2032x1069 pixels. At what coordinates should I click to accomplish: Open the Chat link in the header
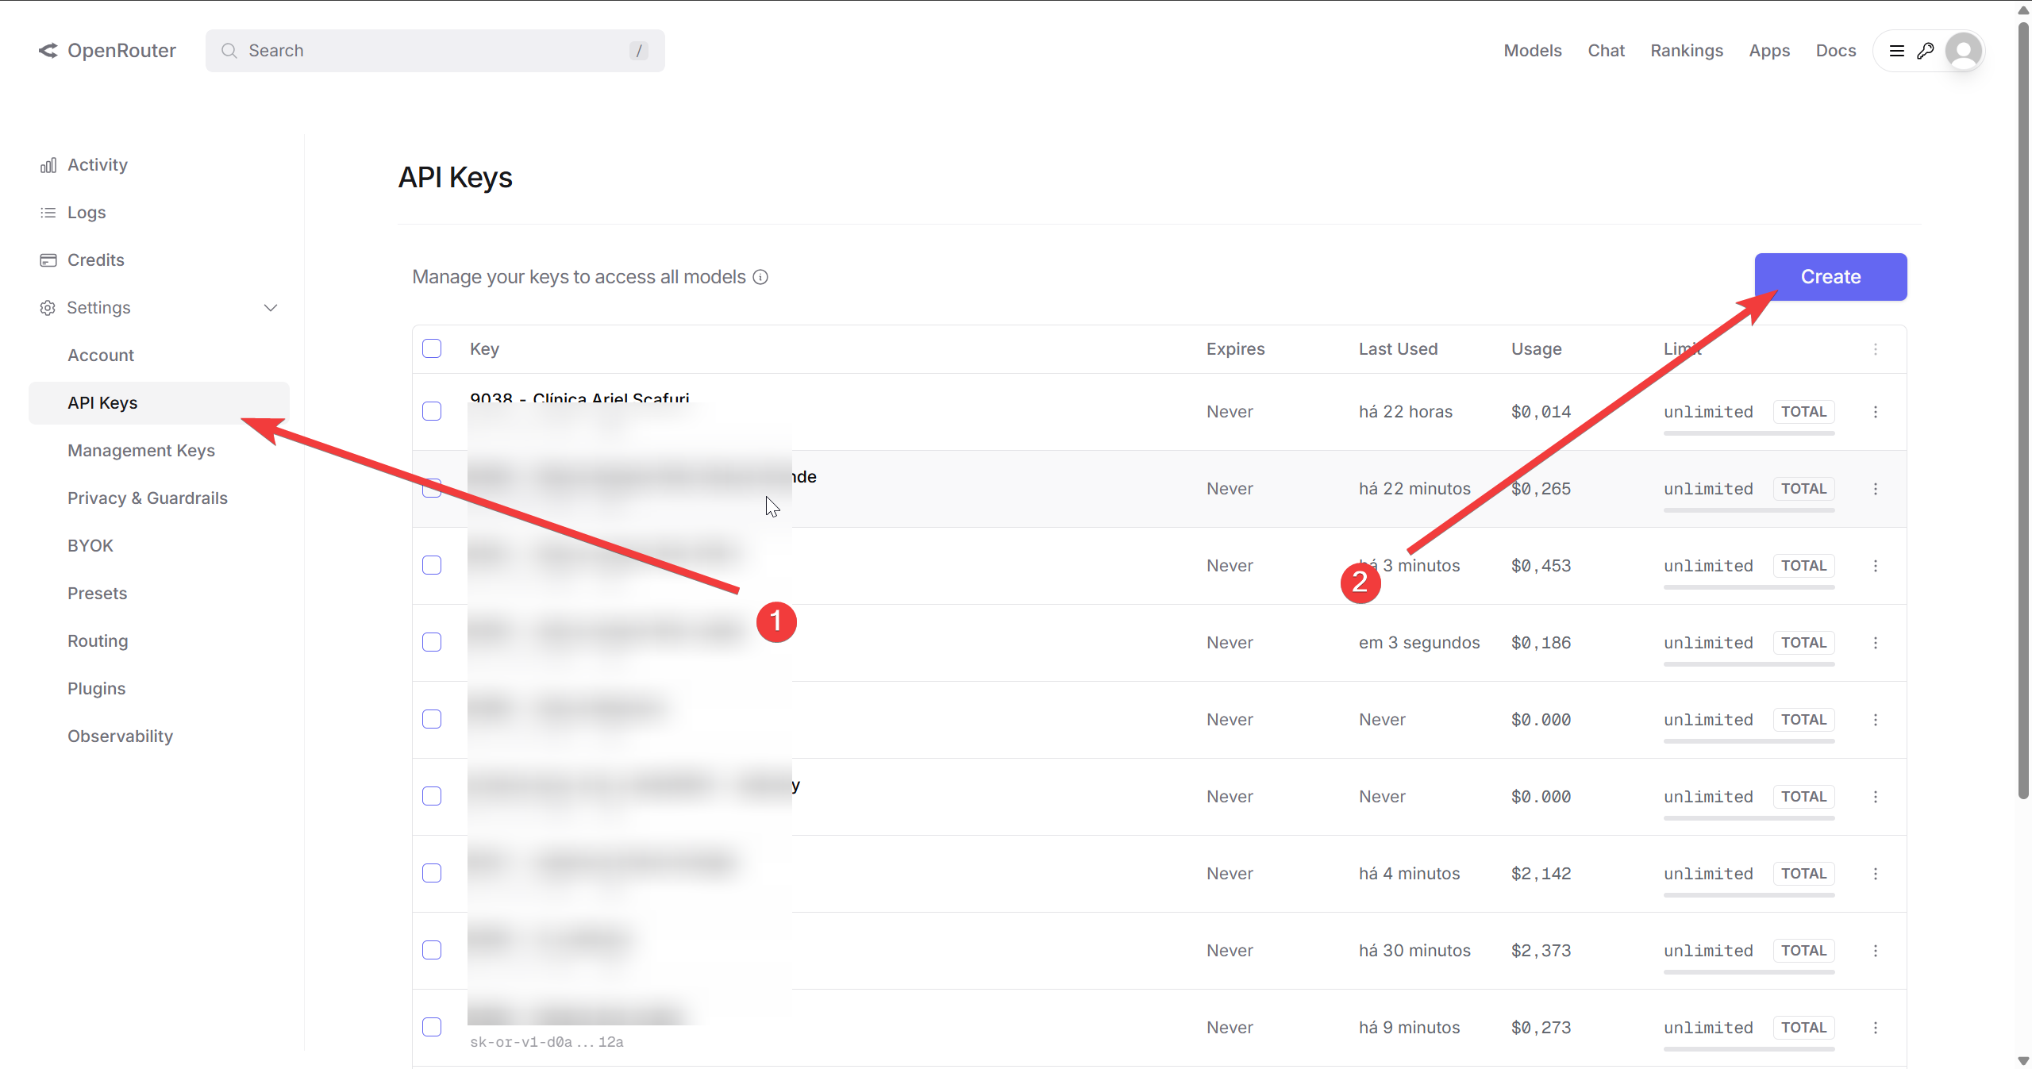tap(1607, 51)
